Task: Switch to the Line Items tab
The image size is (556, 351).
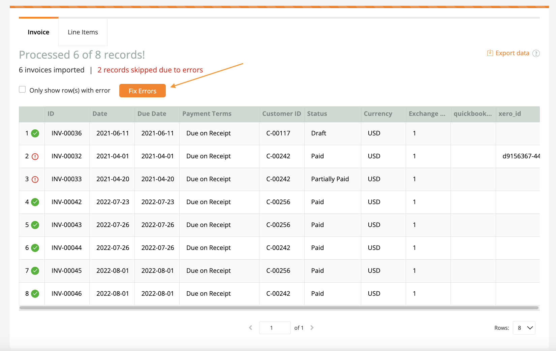Action: coord(83,32)
